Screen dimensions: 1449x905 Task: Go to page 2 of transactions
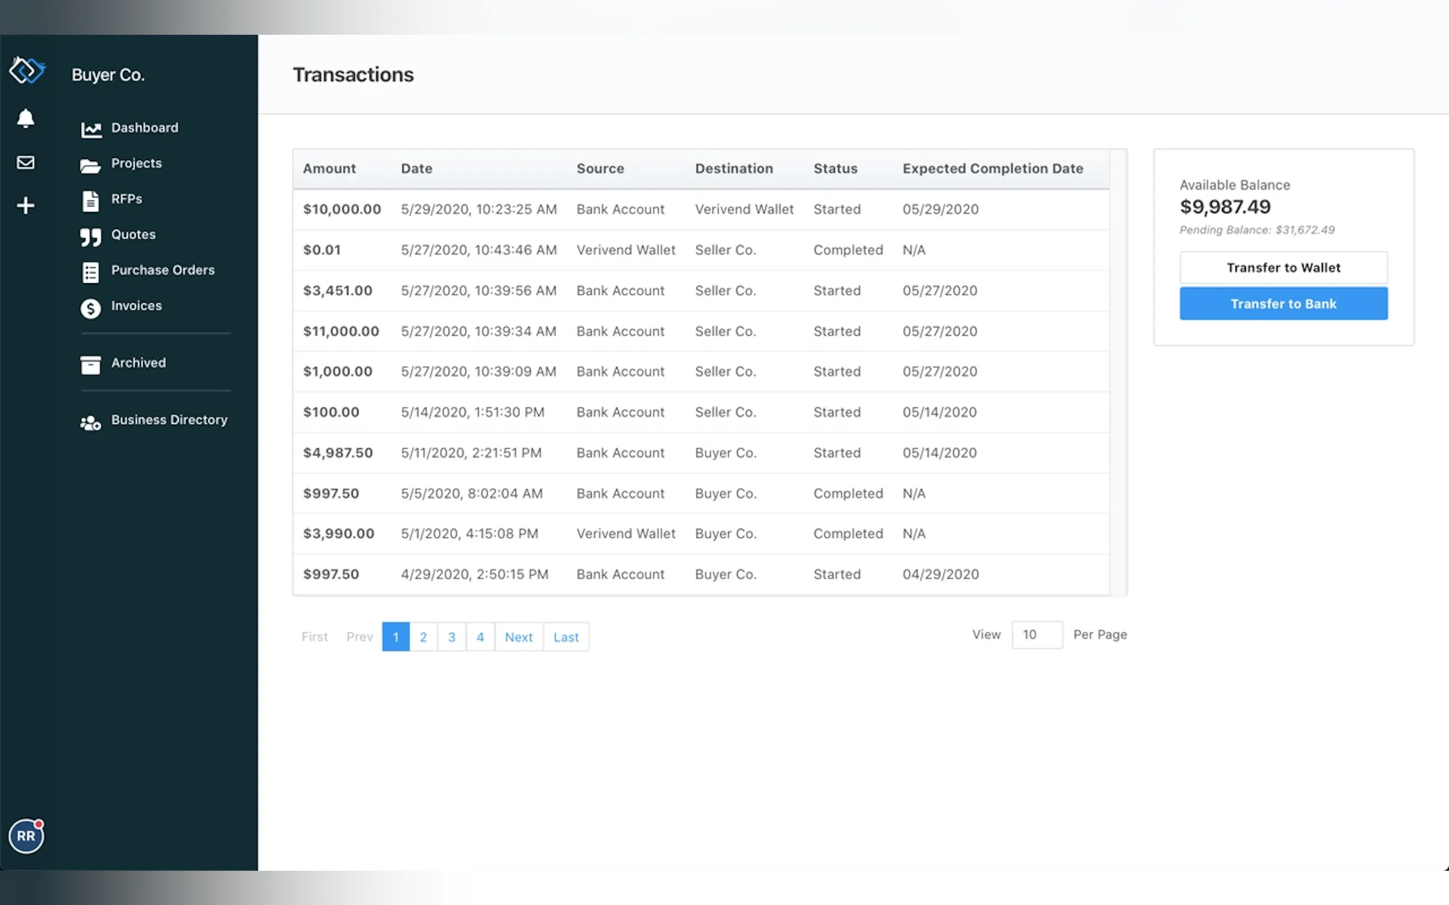pos(423,637)
